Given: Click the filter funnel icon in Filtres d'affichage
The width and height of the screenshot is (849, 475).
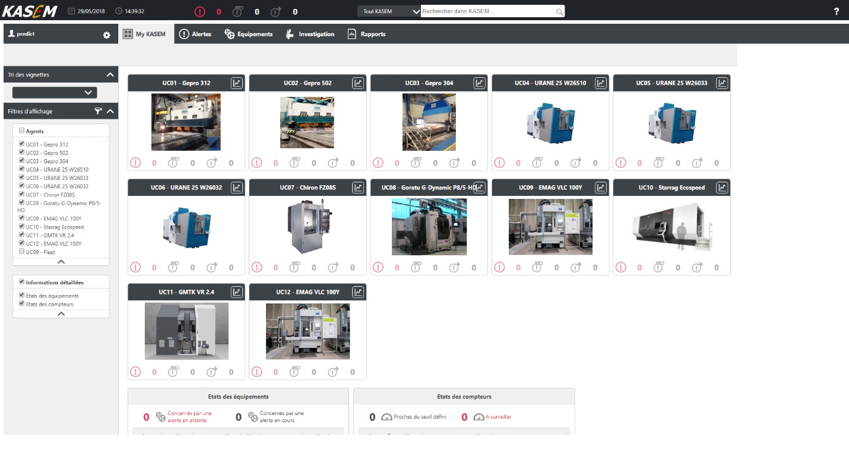Looking at the screenshot, I should coord(99,111).
